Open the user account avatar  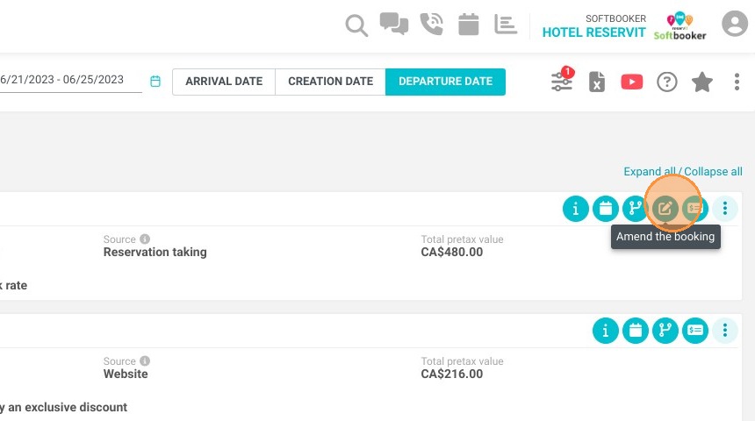(x=734, y=23)
